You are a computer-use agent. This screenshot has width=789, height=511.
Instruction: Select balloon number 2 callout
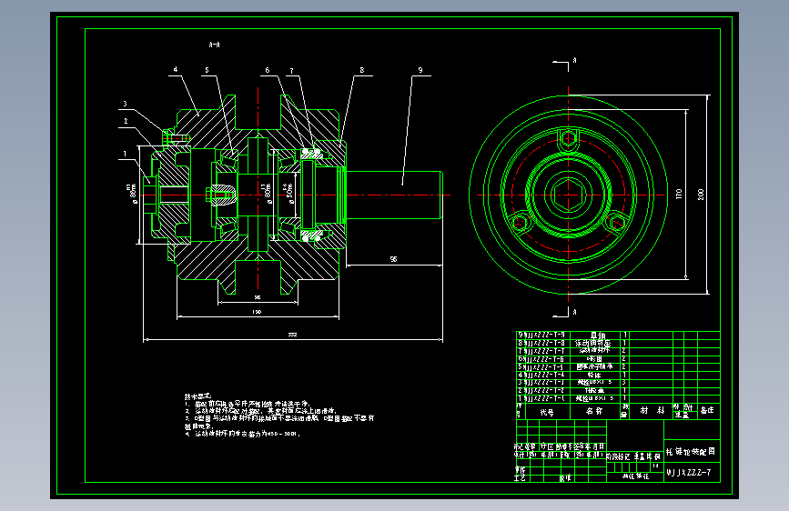pyautogui.click(x=126, y=121)
